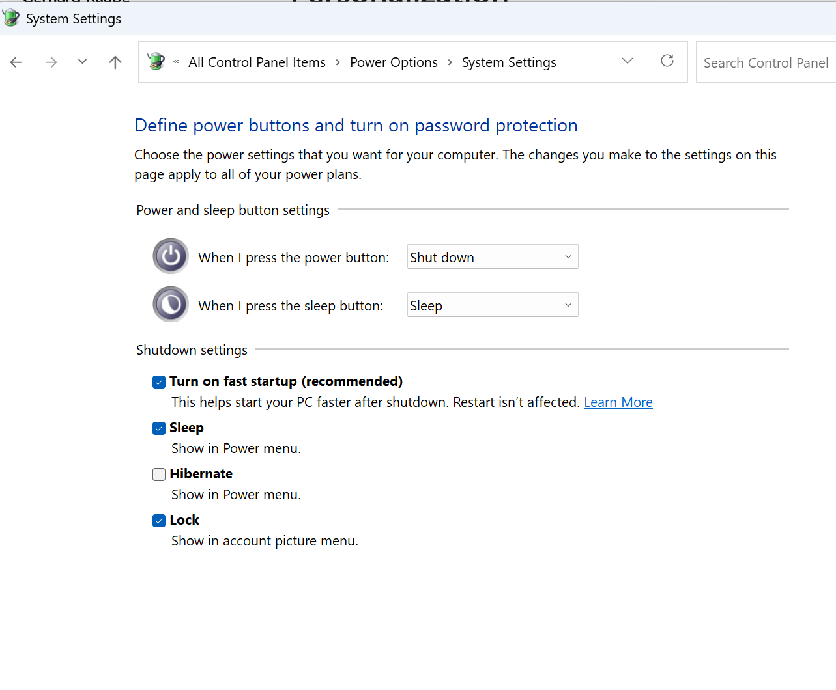This screenshot has height=690, width=836.
Task: Click the sleep button moon icon
Action: tap(171, 305)
